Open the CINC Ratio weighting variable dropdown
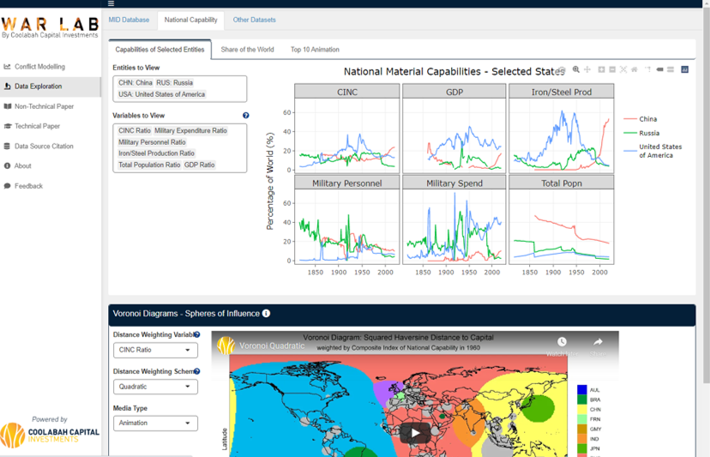 pos(155,350)
